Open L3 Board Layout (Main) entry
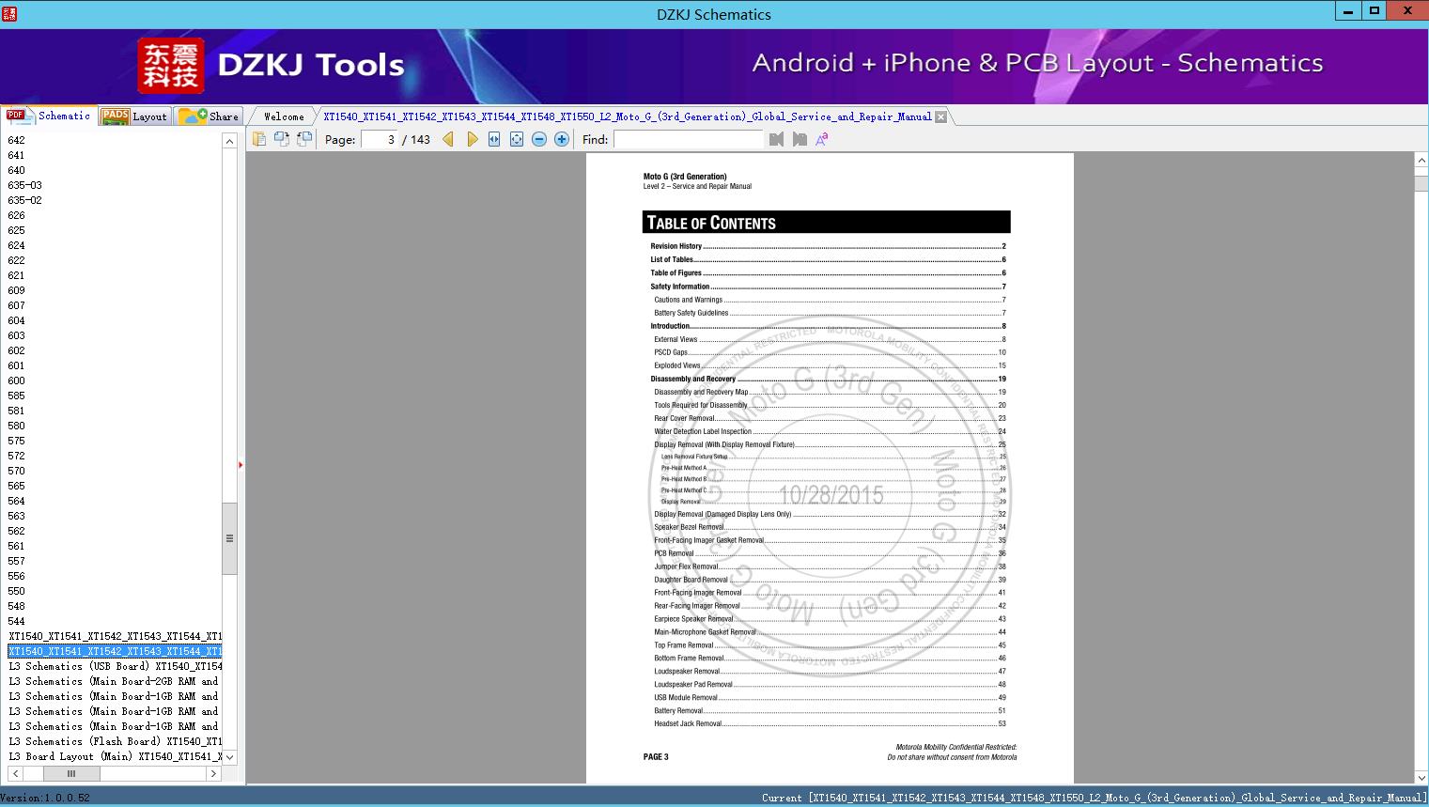Screen dimensions: 1429x807 (115, 756)
